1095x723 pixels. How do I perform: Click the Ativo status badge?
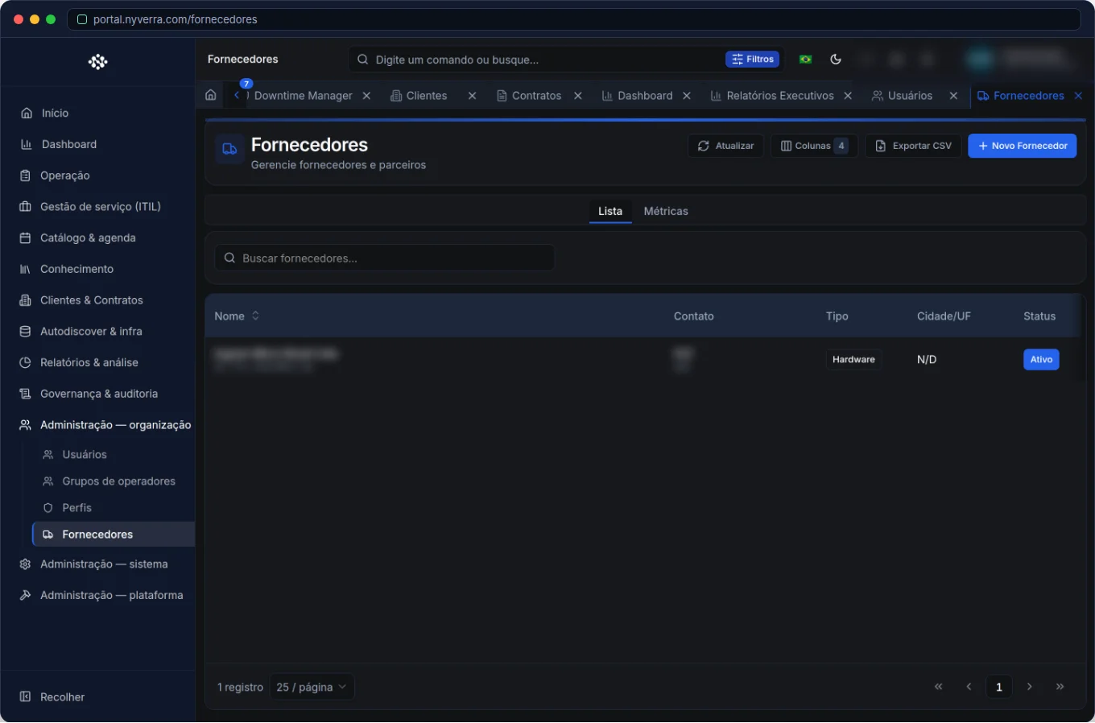[1041, 359]
